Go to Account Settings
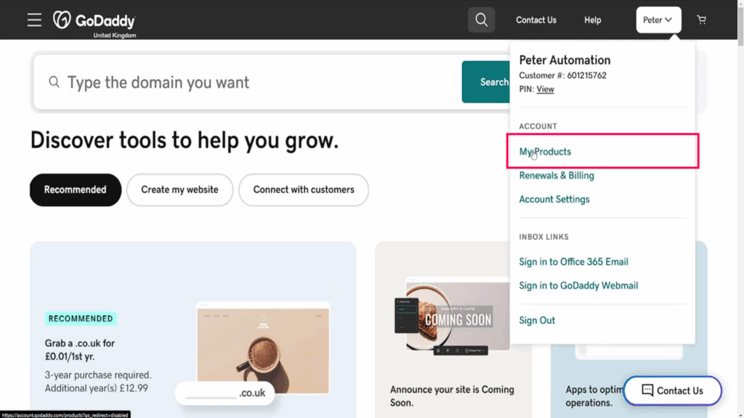This screenshot has height=418, width=744. coord(554,200)
